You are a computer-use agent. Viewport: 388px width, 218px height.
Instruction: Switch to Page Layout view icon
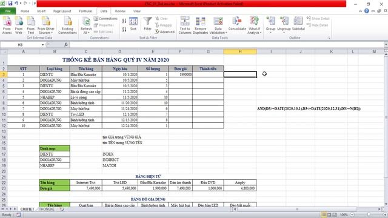click(329, 214)
